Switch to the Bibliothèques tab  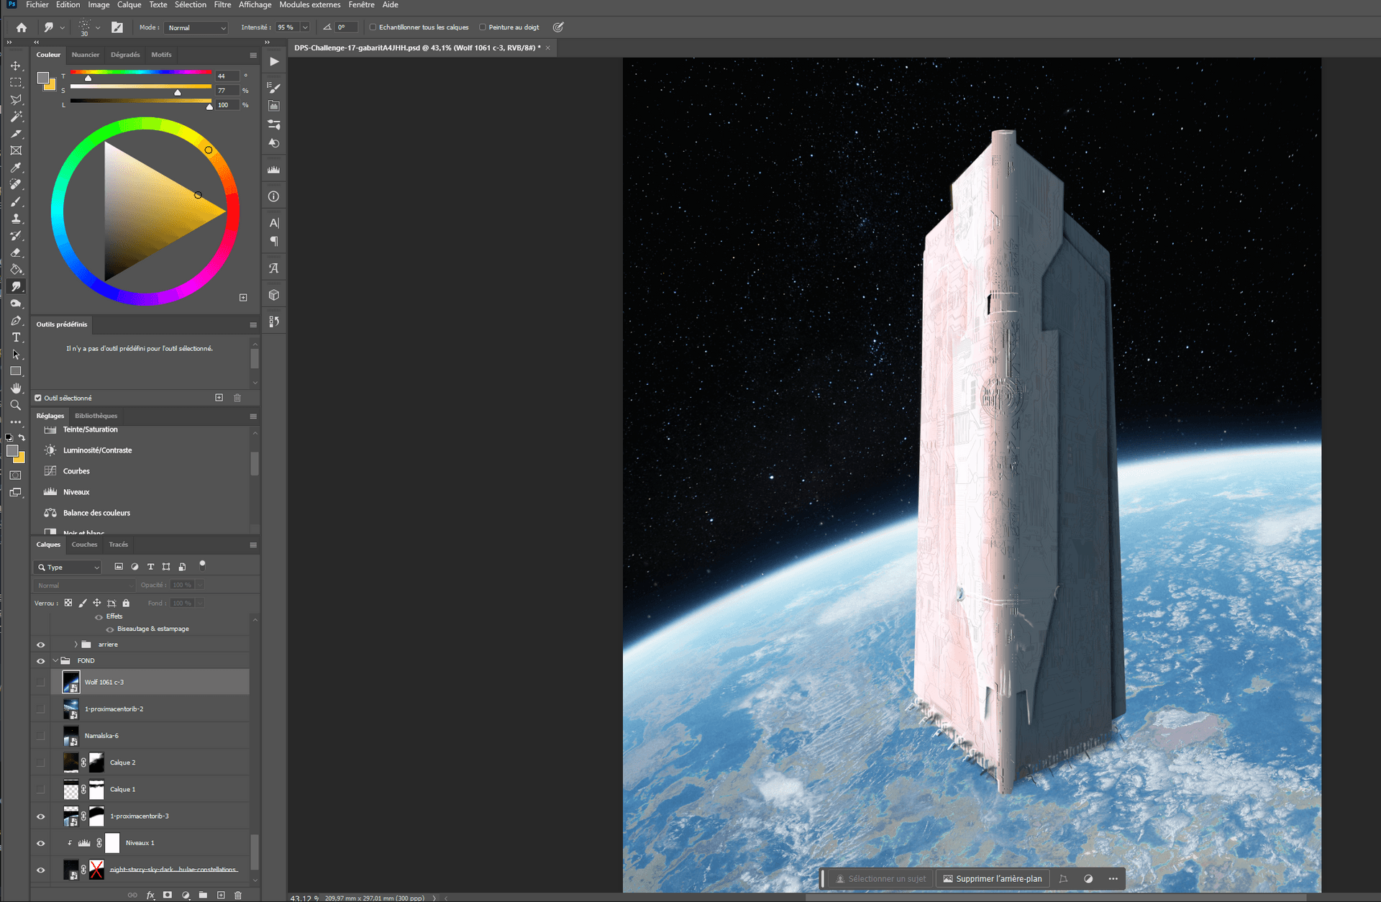point(96,416)
